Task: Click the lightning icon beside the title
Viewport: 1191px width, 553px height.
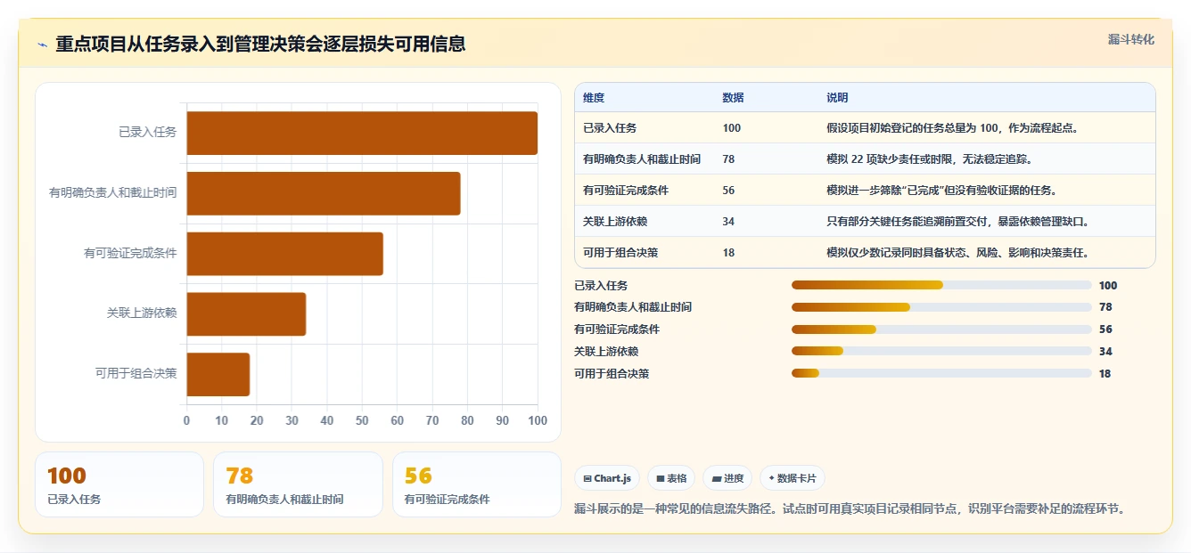Action: point(42,45)
